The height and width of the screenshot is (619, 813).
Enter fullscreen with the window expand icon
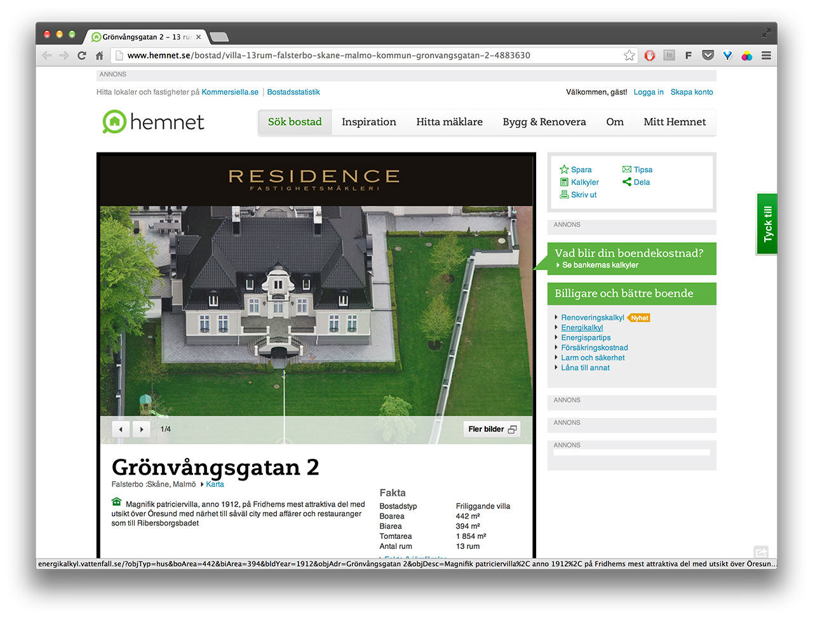tap(767, 32)
